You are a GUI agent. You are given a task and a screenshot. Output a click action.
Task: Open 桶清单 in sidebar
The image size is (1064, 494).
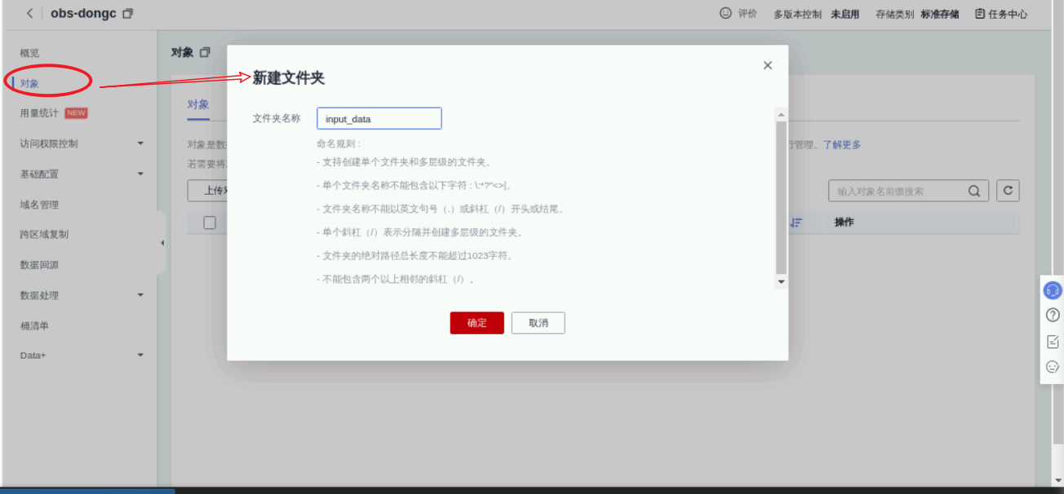click(34, 325)
